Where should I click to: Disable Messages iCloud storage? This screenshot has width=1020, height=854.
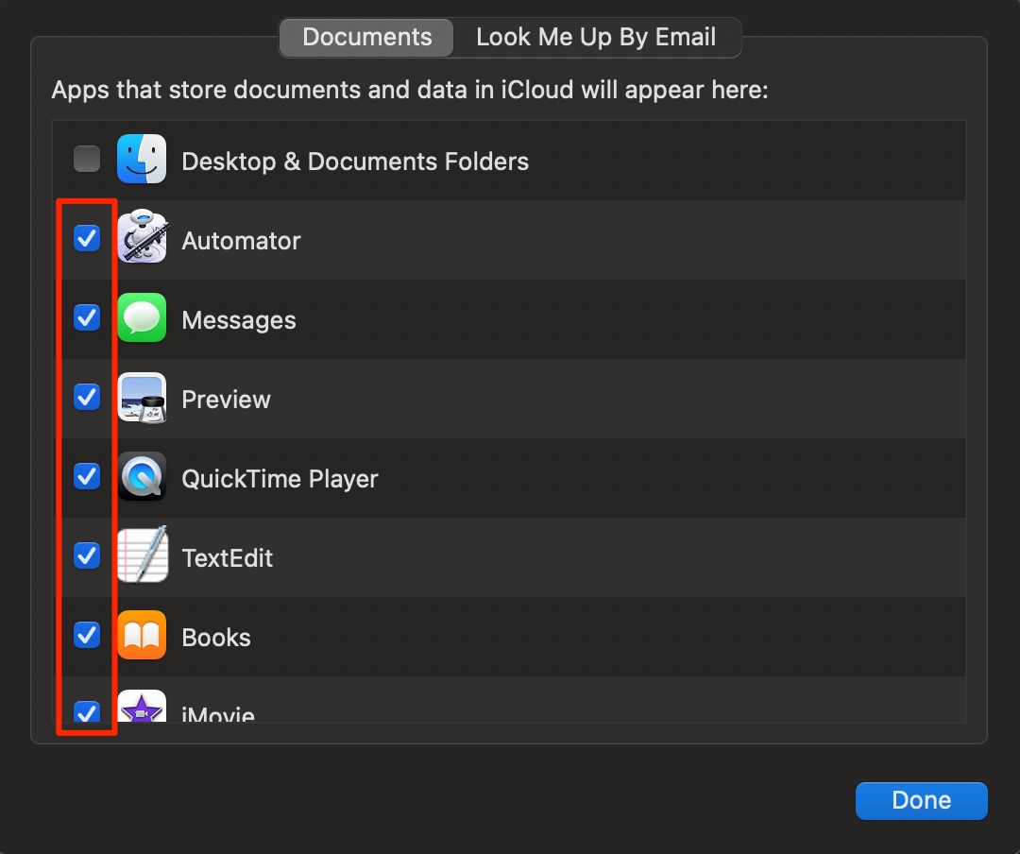86,318
